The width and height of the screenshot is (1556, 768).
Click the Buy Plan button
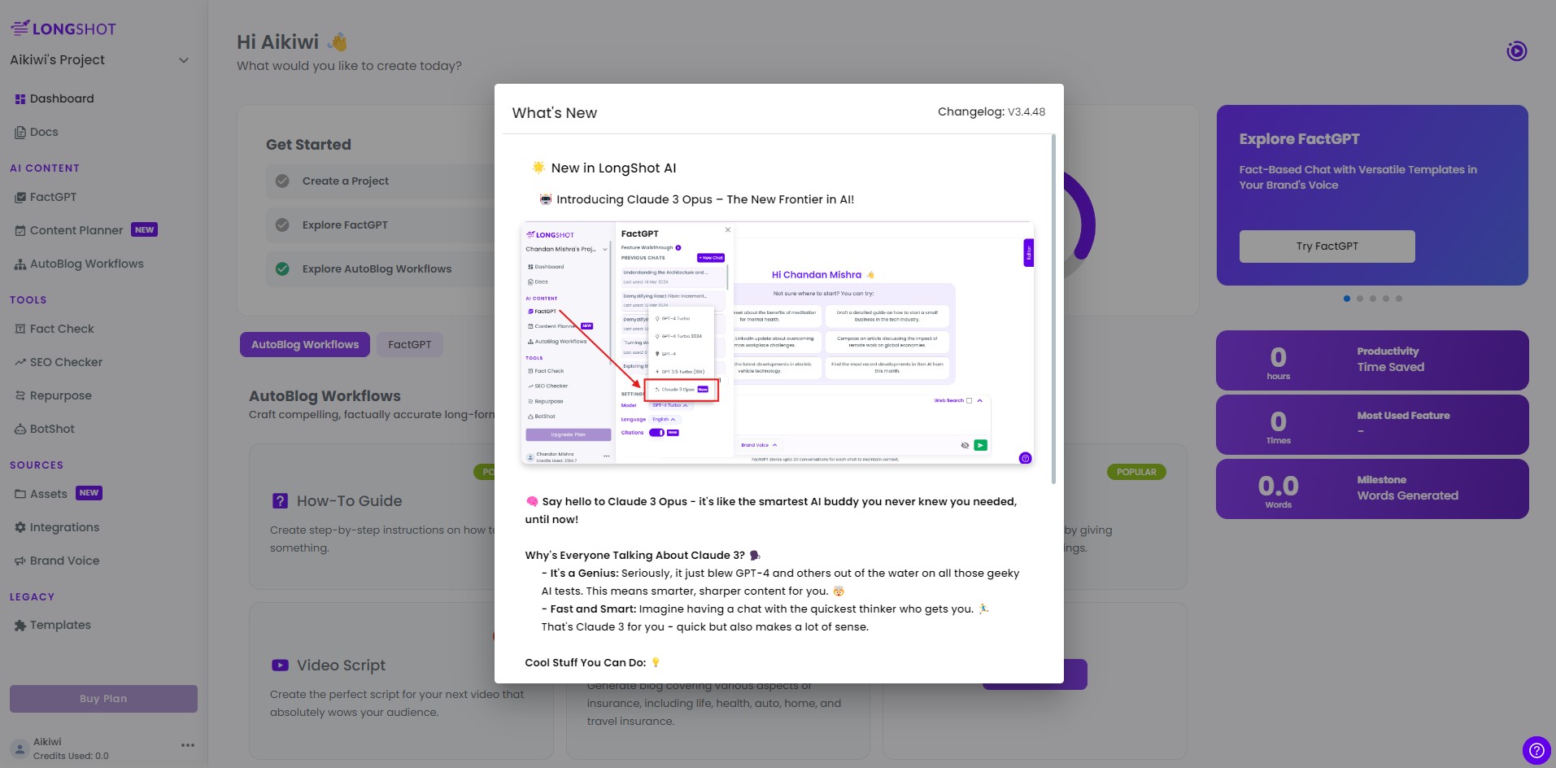[x=103, y=699]
